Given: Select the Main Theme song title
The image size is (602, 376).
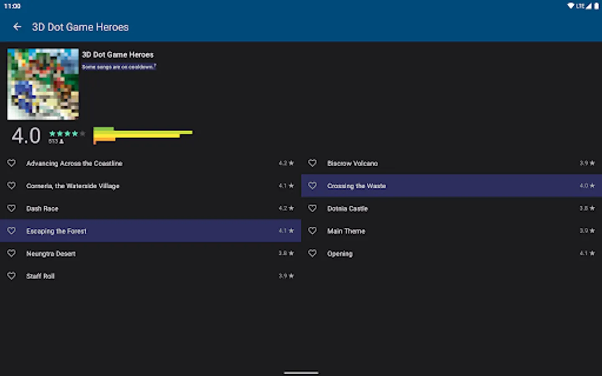Looking at the screenshot, I should (346, 231).
